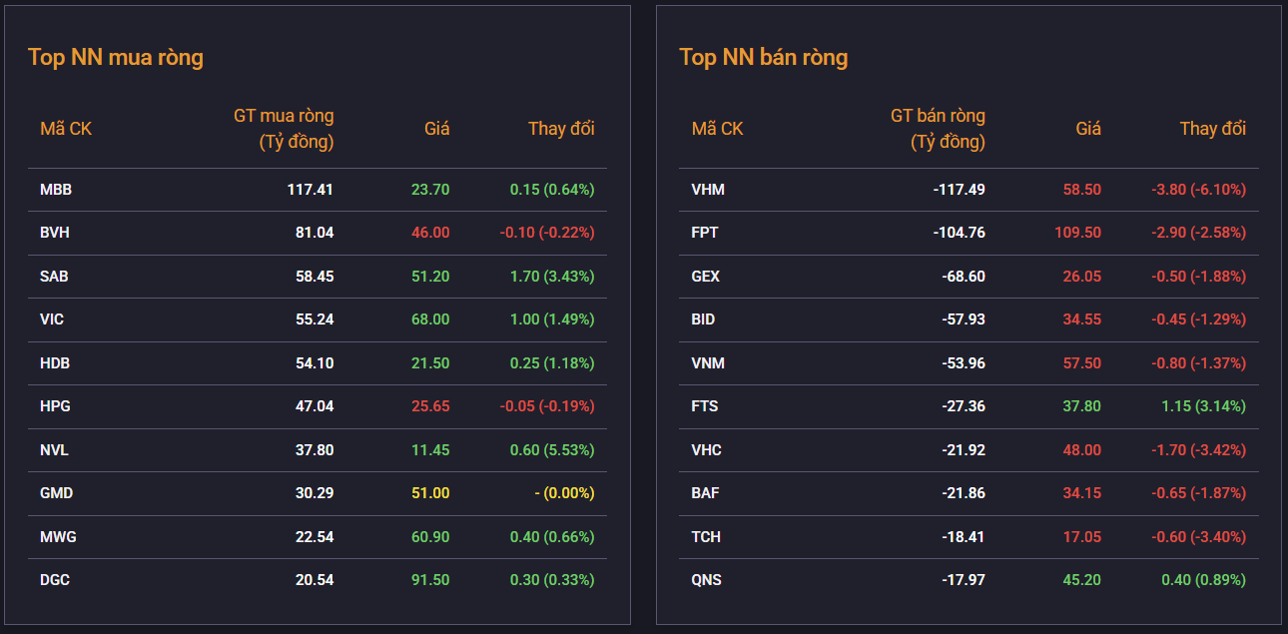Viewport: 1288px width, 634px height.
Task: Click NVL price 11.45
Action: [430, 449]
